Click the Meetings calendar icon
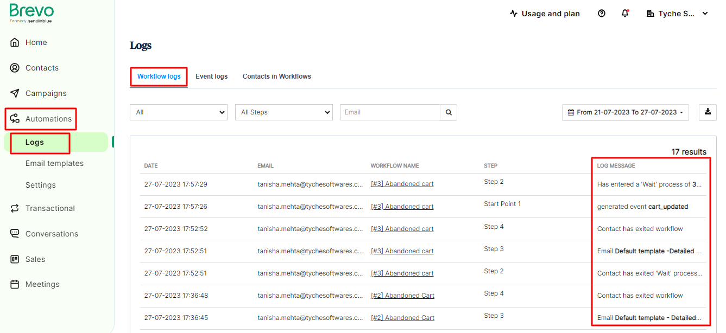 click(x=15, y=284)
